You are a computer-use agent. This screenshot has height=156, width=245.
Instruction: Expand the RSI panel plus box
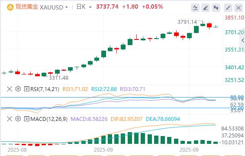(26, 89)
